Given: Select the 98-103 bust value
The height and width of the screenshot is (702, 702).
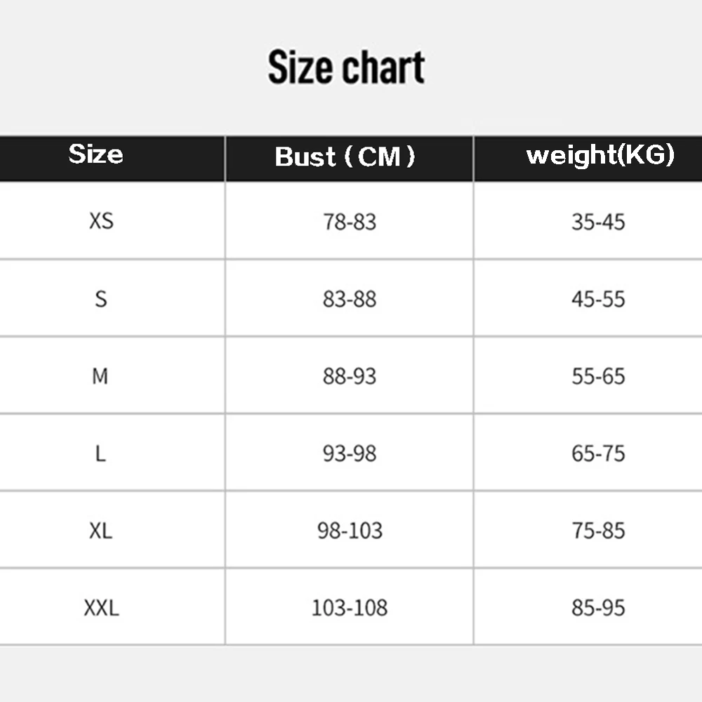Looking at the screenshot, I should point(350,531).
